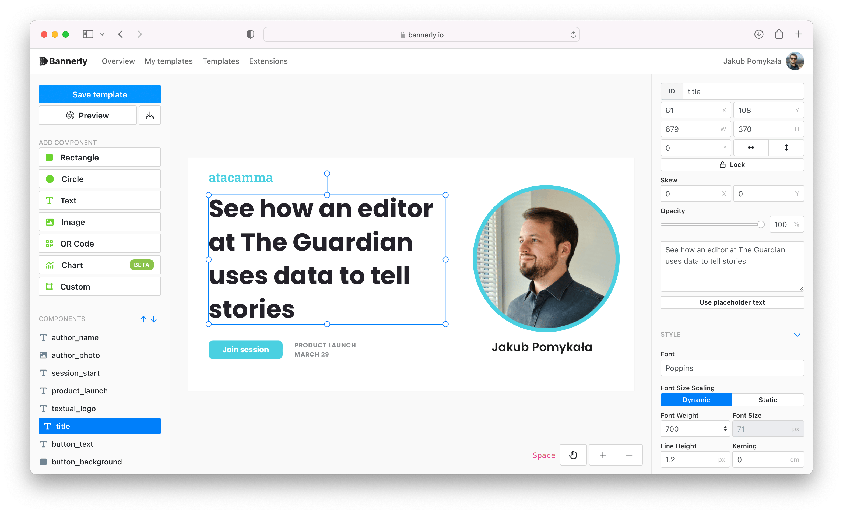Click Save template button
The image size is (843, 514).
click(x=100, y=94)
